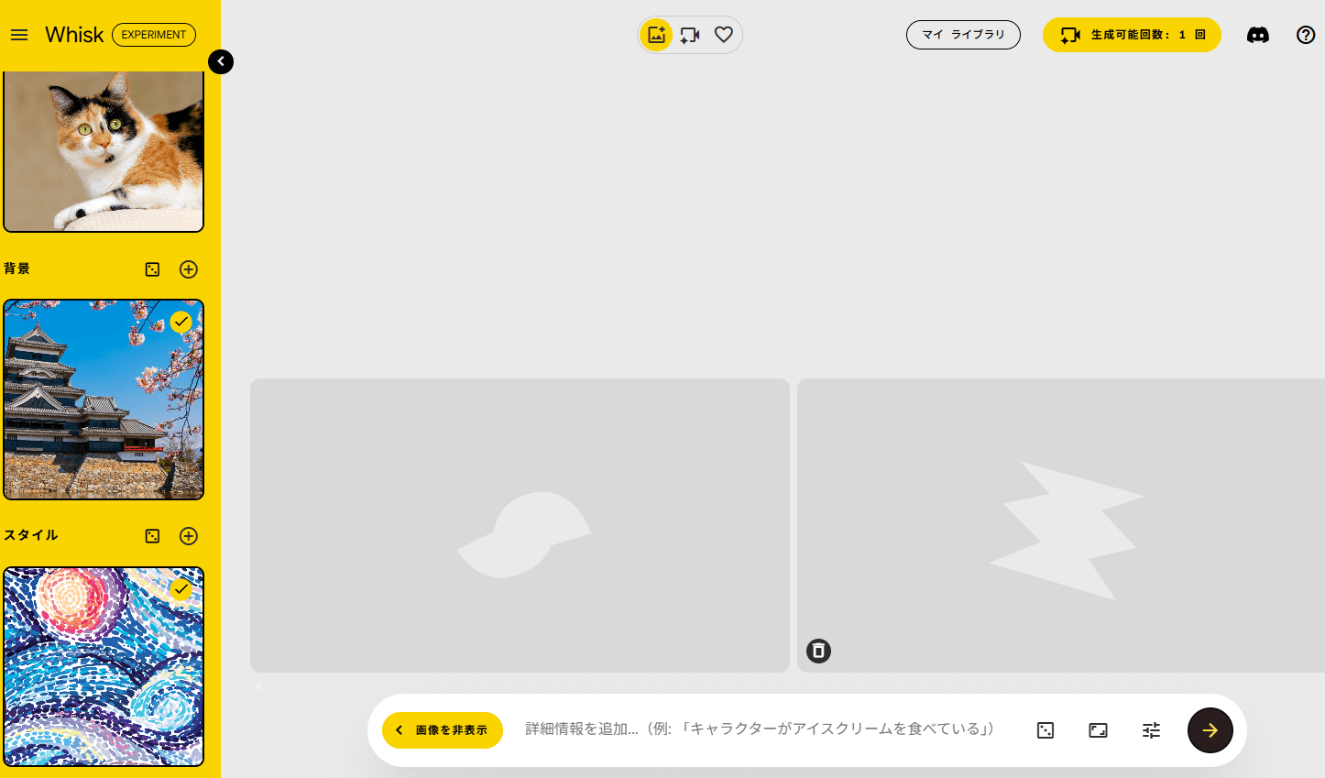Collapse the sidebar with the black arrow
1325x778 pixels.
point(221,61)
